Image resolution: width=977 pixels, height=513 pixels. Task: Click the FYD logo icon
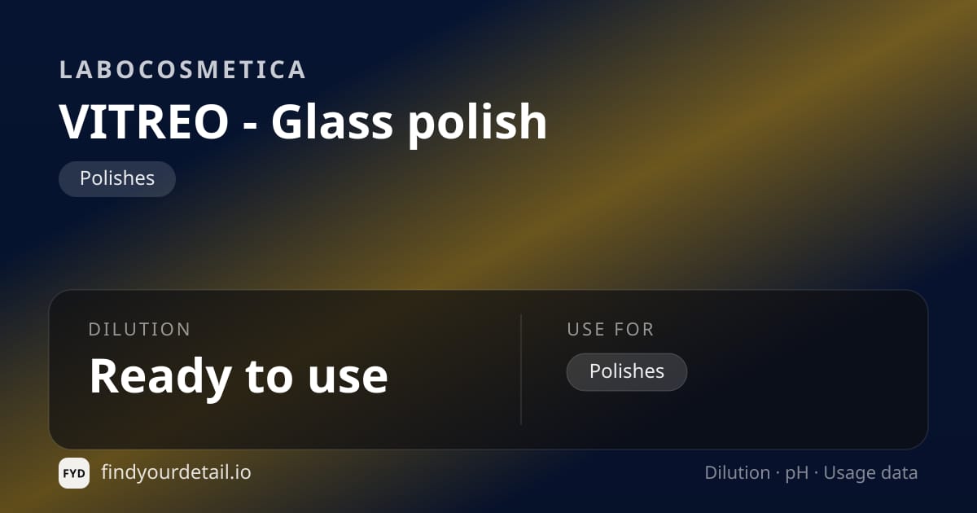74,473
